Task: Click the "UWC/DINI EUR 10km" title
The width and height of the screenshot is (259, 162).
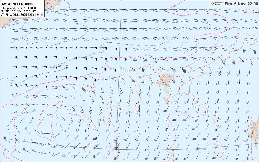Action: click(17, 4)
